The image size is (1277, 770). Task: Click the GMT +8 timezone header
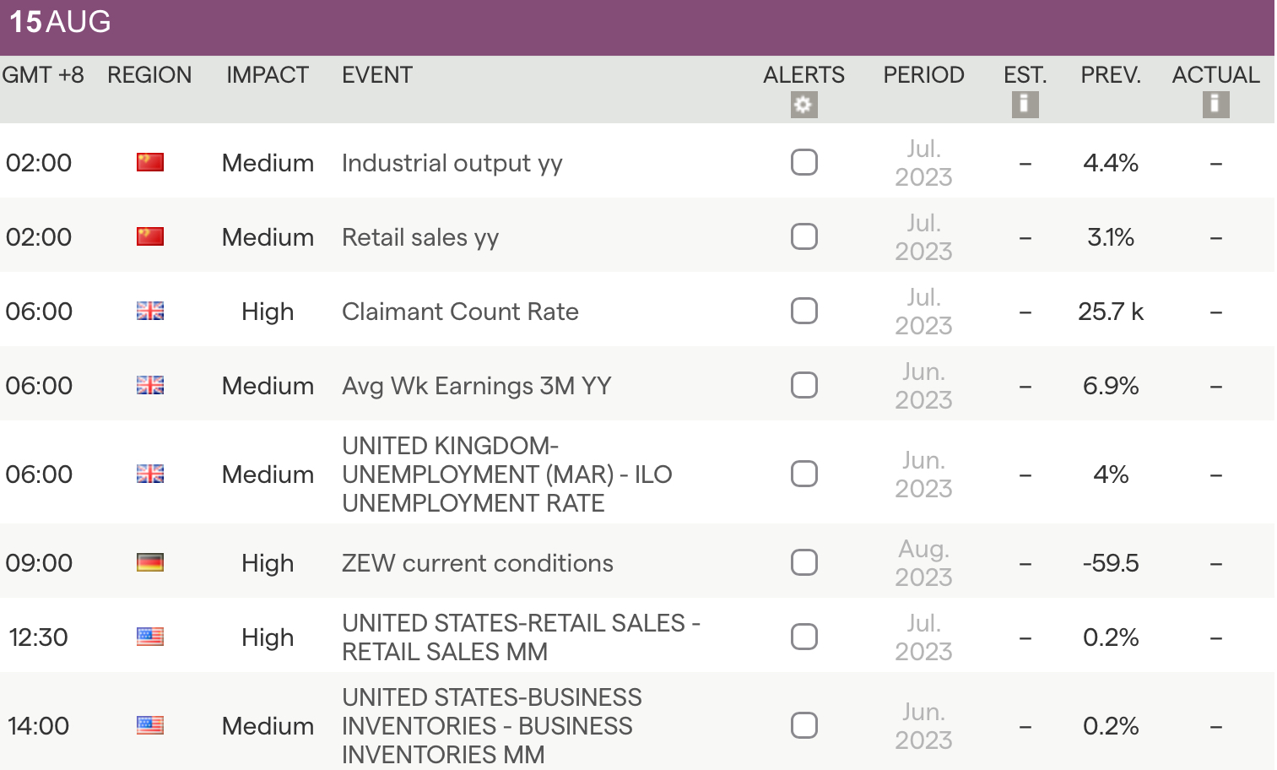[x=43, y=75]
